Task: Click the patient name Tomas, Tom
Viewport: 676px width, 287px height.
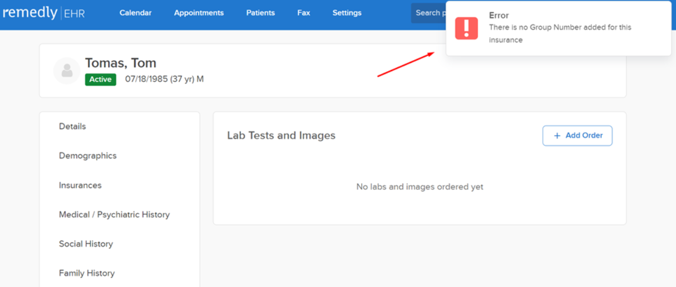Action: click(x=121, y=63)
